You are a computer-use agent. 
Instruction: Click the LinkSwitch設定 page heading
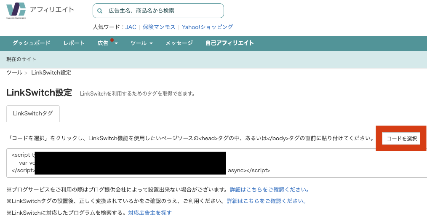(x=39, y=93)
